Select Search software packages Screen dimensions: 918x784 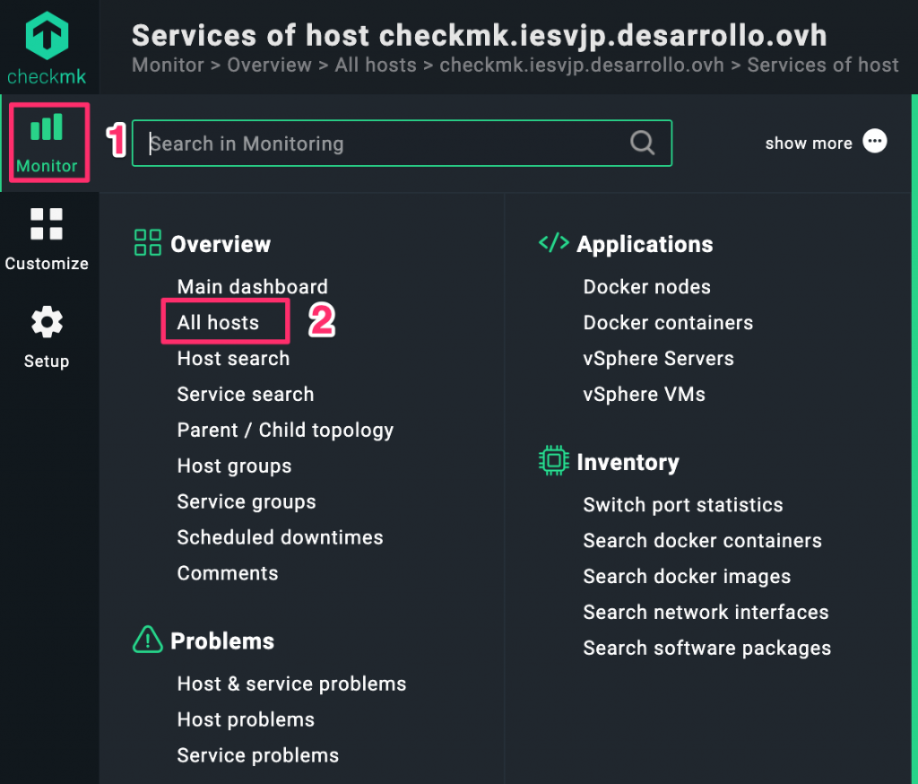tap(706, 649)
